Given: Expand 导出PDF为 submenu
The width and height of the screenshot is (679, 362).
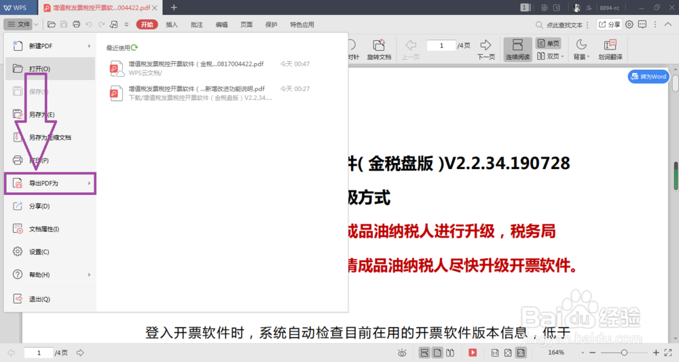Looking at the screenshot, I should [89, 183].
